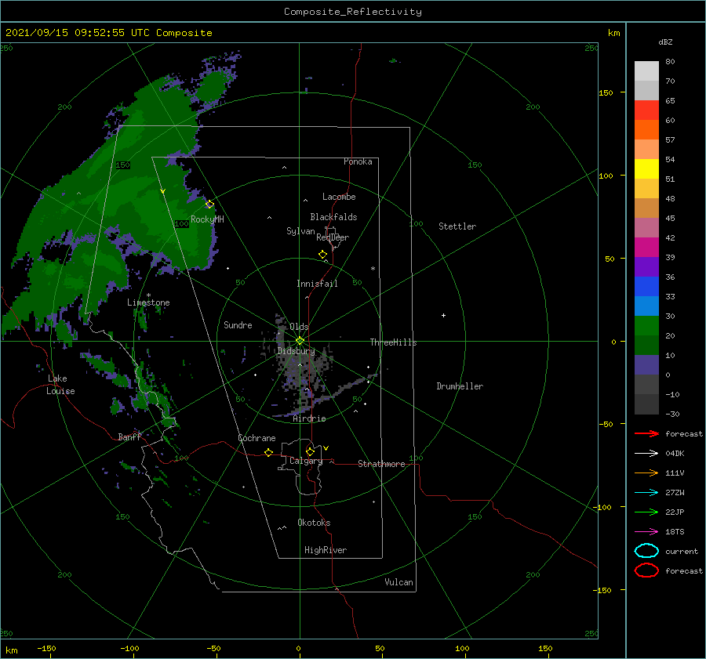Click the Banff town label
Image resolution: width=706 pixels, height=659 pixels.
[129, 437]
